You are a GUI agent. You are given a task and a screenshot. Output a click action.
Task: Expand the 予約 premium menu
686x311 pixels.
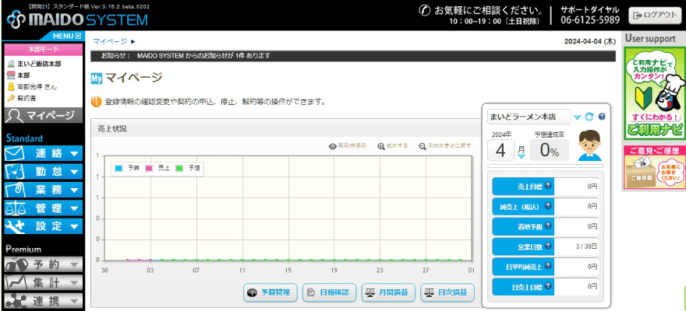tap(44, 264)
